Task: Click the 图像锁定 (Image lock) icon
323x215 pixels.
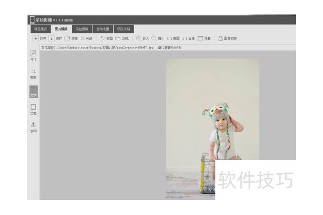Action: tap(220, 38)
